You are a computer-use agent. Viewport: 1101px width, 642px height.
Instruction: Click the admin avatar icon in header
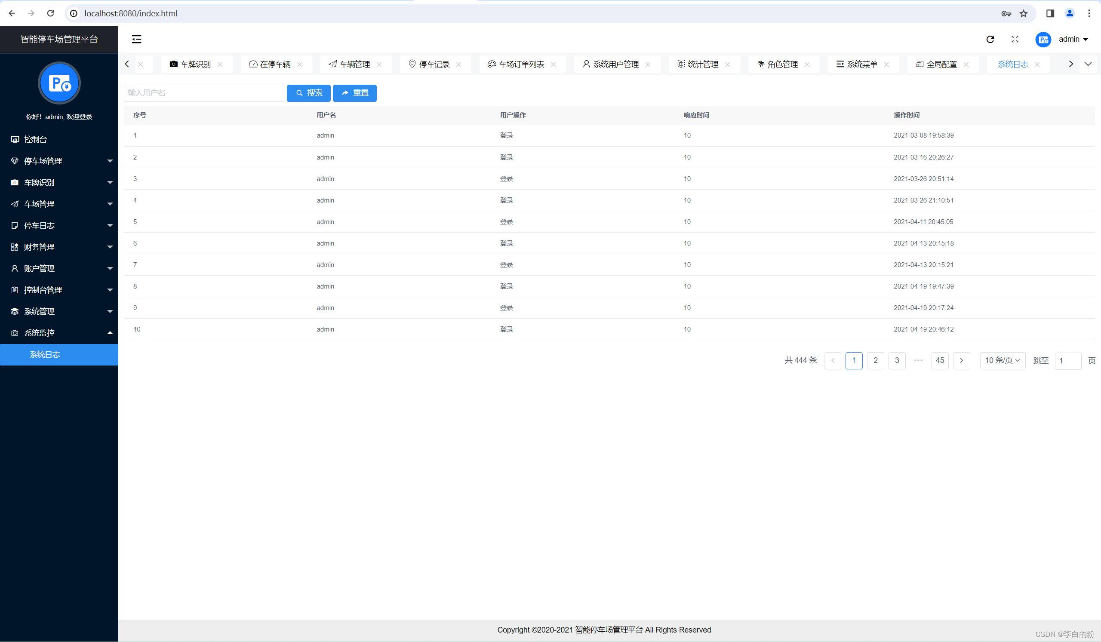(x=1043, y=40)
